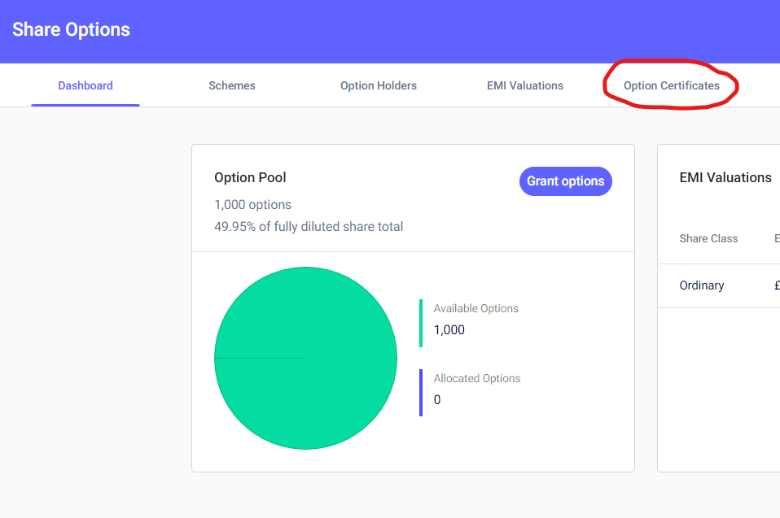780x518 pixels.
Task: Select the Allocated Options label
Action: click(x=476, y=378)
